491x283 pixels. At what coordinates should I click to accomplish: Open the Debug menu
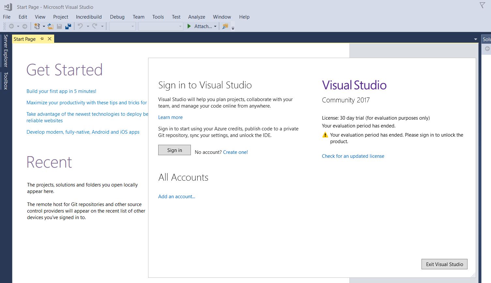(x=117, y=17)
